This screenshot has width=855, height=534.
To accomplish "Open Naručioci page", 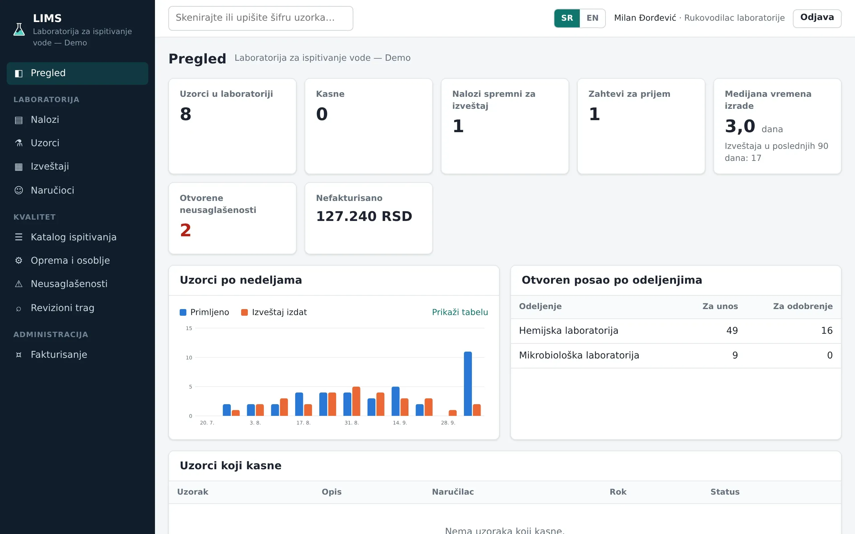I will pyautogui.click(x=77, y=190).
